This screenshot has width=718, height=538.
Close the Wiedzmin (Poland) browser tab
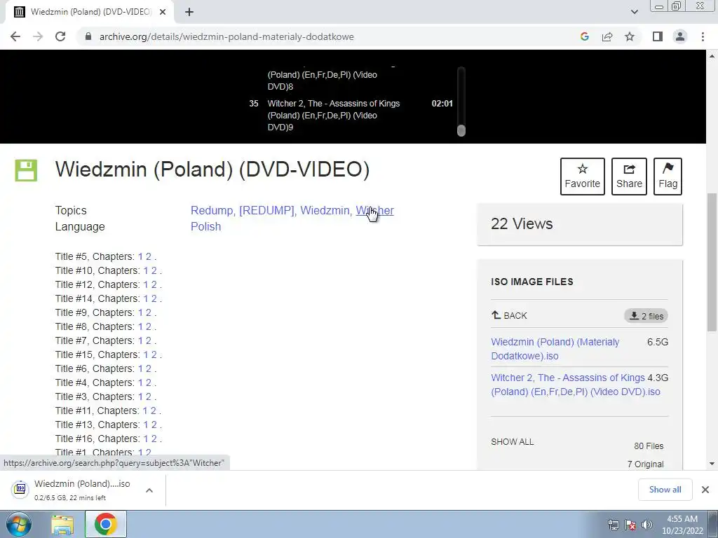(x=163, y=12)
